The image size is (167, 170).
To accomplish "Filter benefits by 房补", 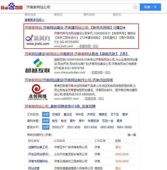I will click(81, 121).
